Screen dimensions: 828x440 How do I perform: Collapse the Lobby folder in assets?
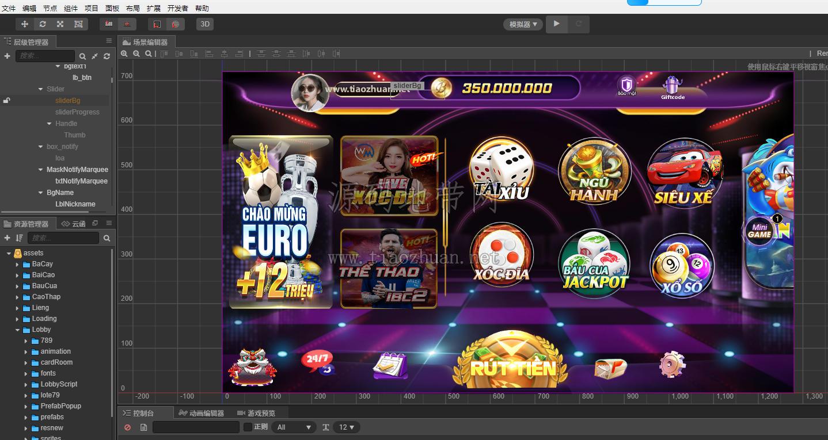coord(17,330)
